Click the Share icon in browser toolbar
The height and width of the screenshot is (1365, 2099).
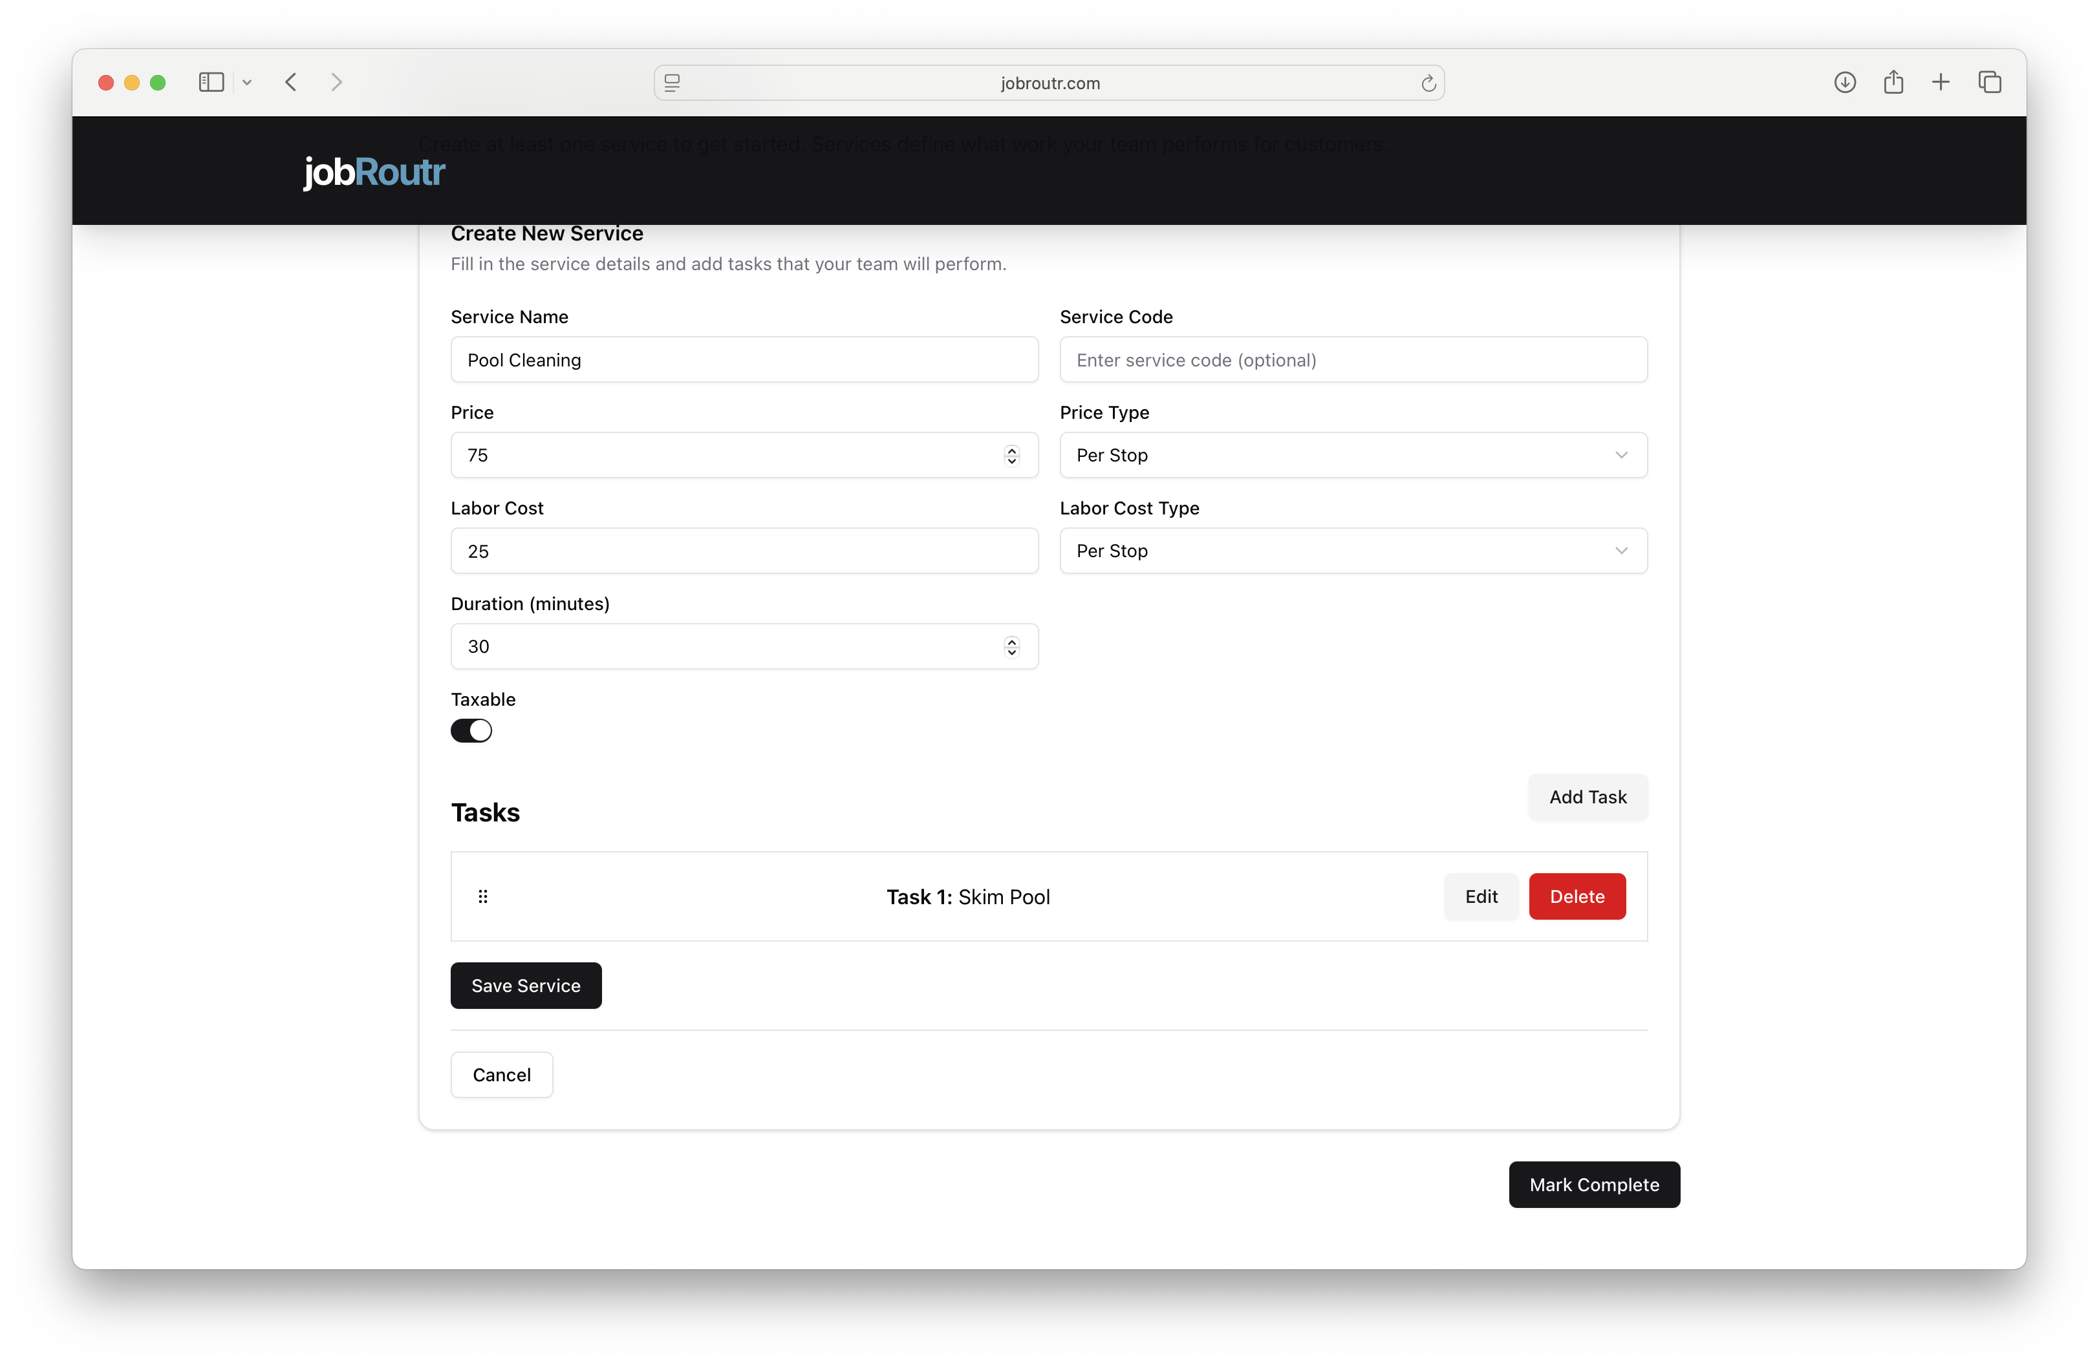(1895, 82)
